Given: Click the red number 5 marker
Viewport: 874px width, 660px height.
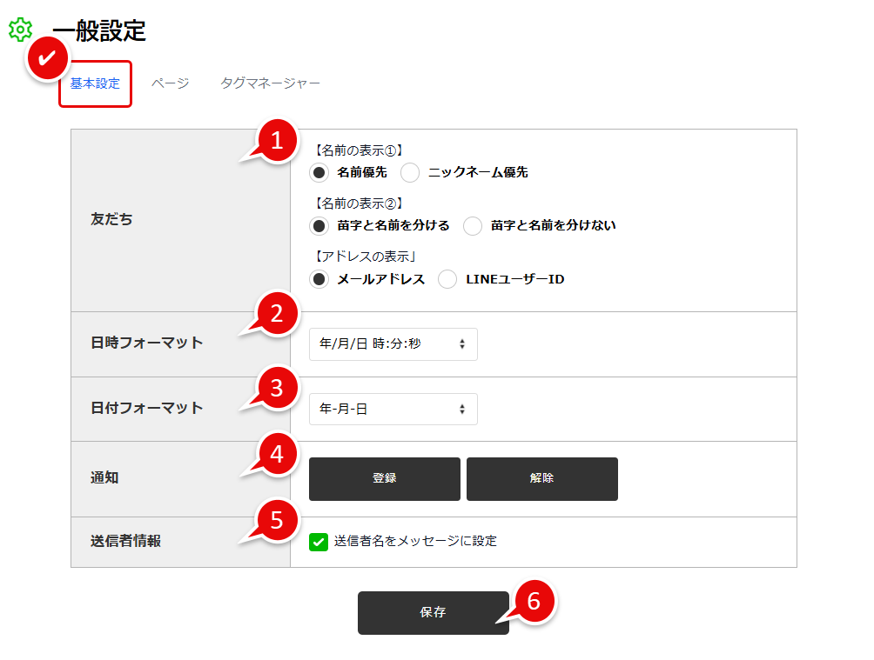Looking at the screenshot, I should point(277,520).
